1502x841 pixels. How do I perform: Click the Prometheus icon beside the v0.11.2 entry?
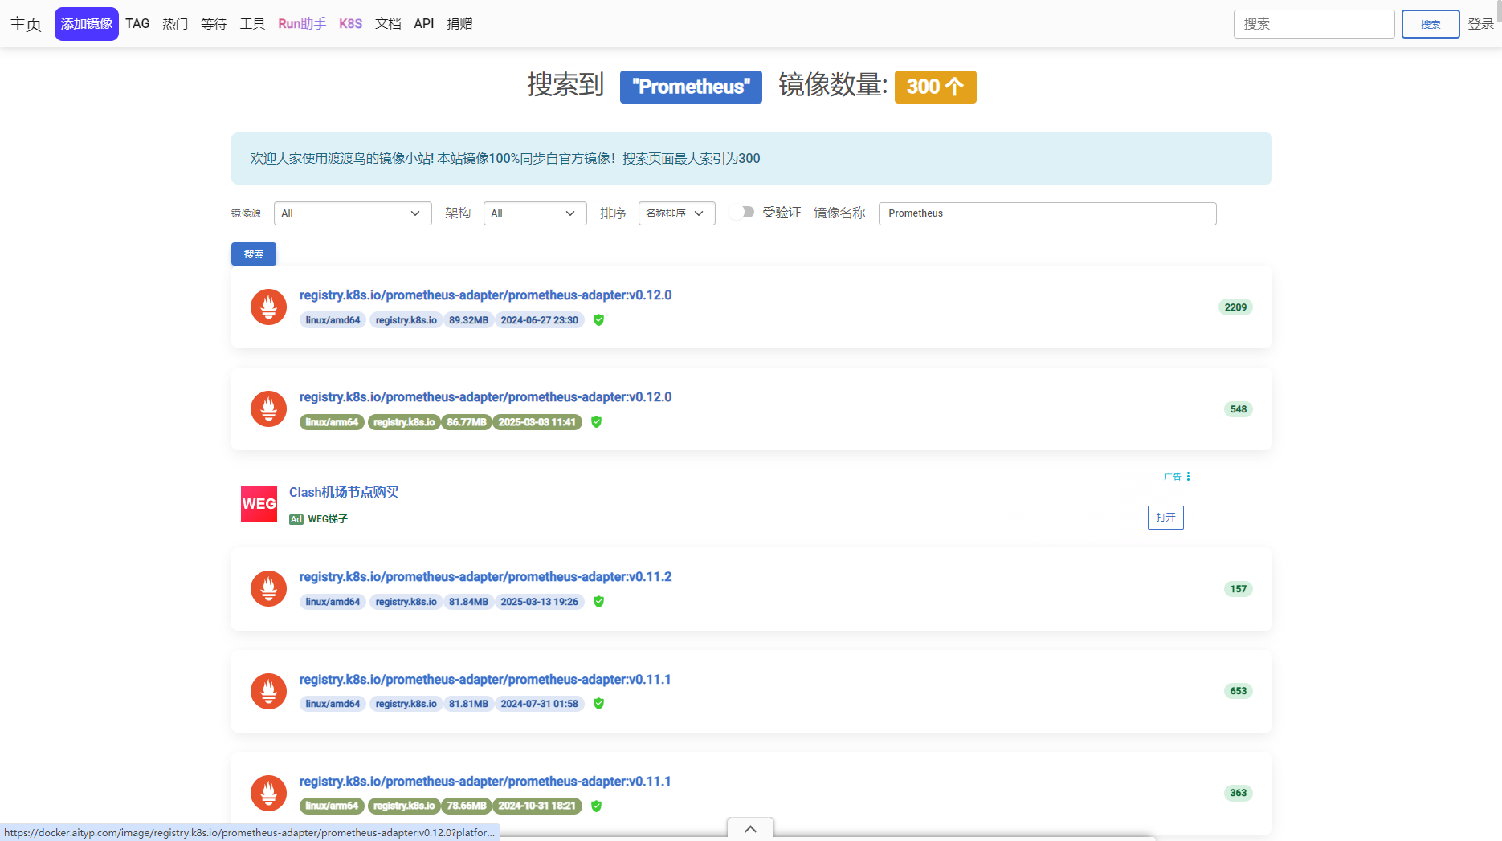[x=268, y=588]
